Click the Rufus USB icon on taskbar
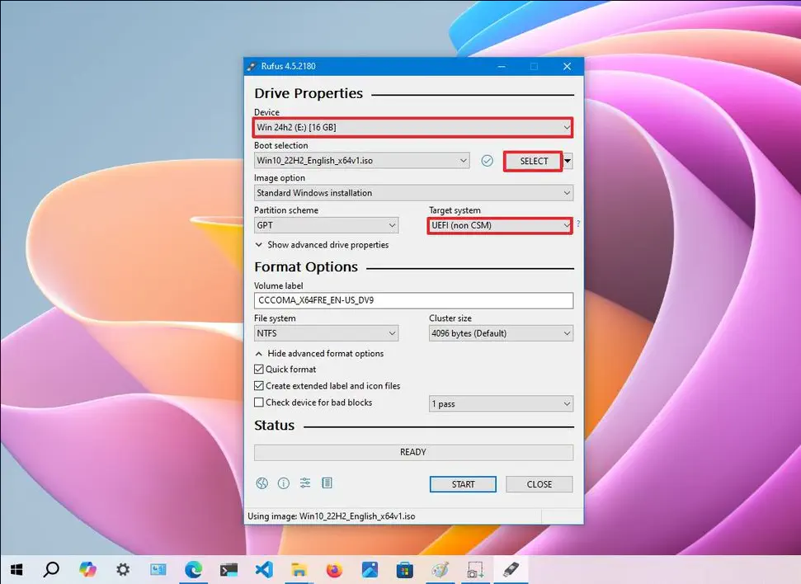Viewport: 801px width, 584px height. click(x=511, y=569)
